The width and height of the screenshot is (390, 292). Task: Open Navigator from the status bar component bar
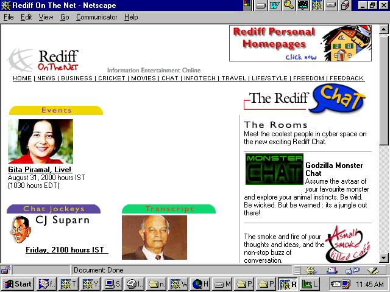(x=310, y=270)
